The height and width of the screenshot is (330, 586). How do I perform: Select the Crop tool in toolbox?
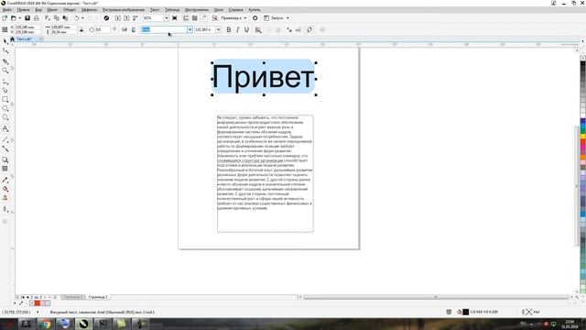[x=5, y=61]
